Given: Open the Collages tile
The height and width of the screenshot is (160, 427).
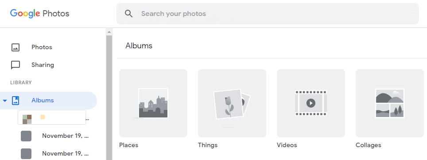Looking at the screenshot, I should click(x=390, y=103).
